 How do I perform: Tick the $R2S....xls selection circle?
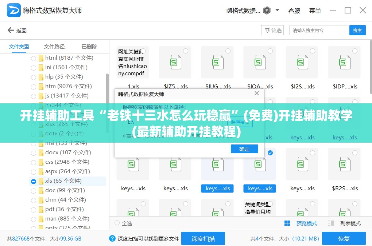pyautogui.click(x=355, y=153)
